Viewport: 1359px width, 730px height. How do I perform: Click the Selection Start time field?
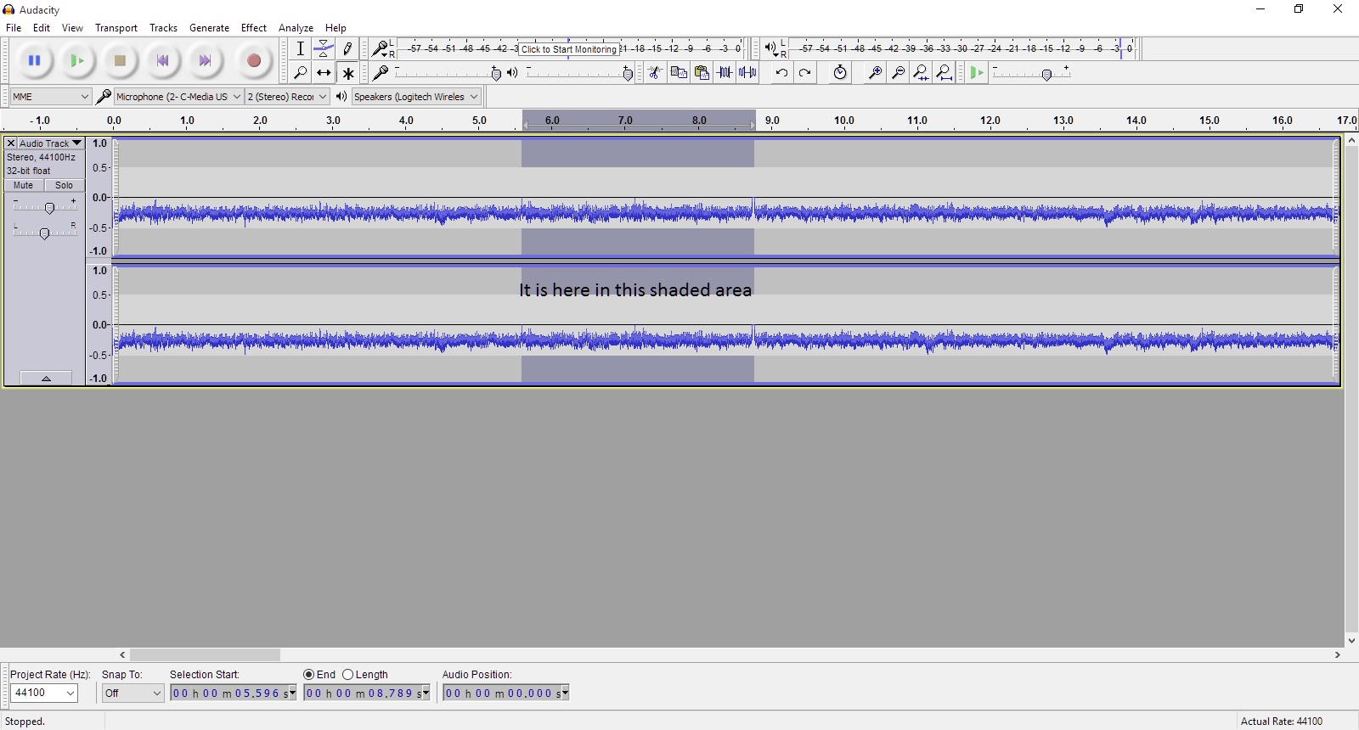pyautogui.click(x=233, y=693)
